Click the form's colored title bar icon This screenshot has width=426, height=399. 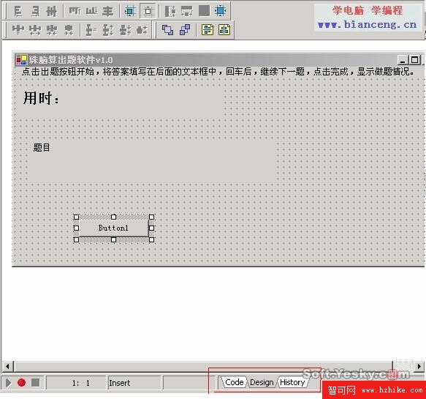(x=21, y=59)
